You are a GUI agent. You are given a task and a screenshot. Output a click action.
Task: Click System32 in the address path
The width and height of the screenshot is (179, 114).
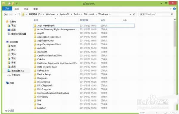pos(64,14)
